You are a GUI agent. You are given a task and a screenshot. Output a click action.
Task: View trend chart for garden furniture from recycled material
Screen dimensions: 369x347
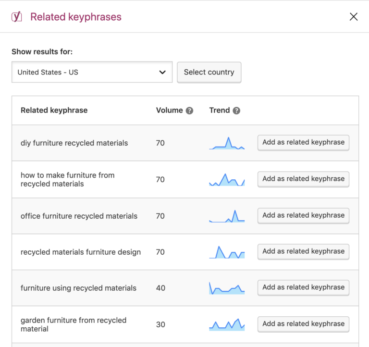(x=227, y=324)
